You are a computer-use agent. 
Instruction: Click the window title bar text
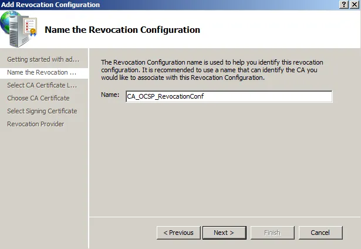click(x=50, y=5)
